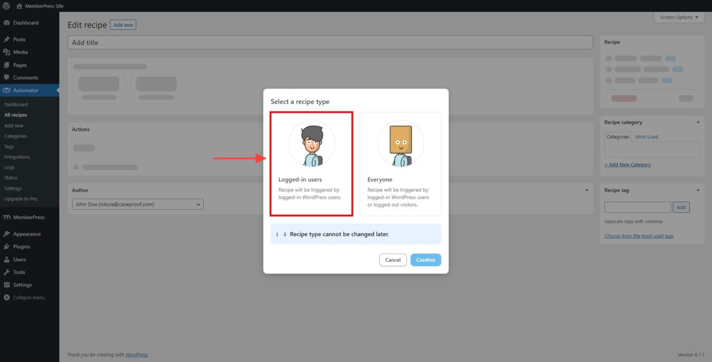Click the Automator robot icon in sidebar
This screenshot has height=362, width=712.
coord(6,90)
